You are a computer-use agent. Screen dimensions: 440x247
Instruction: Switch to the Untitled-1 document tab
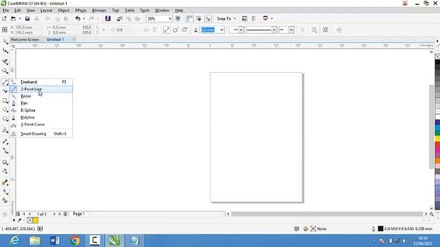tap(55, 40)
